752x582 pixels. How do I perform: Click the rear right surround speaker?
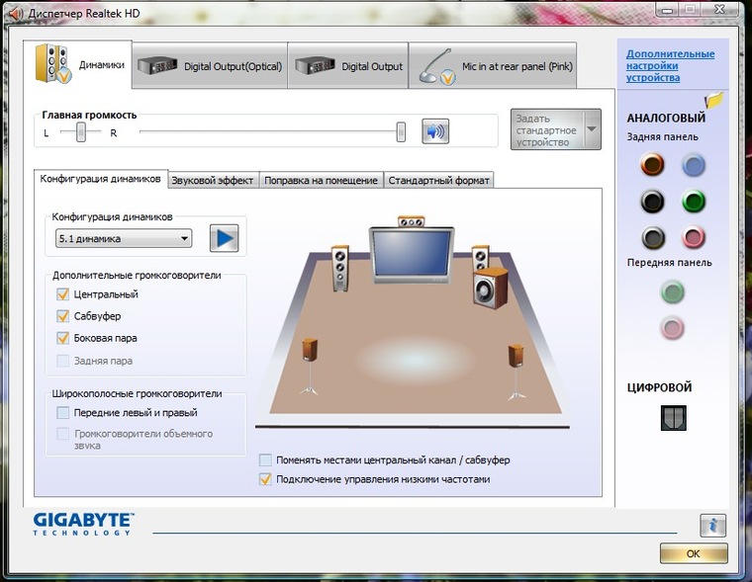tap(517, 372)
